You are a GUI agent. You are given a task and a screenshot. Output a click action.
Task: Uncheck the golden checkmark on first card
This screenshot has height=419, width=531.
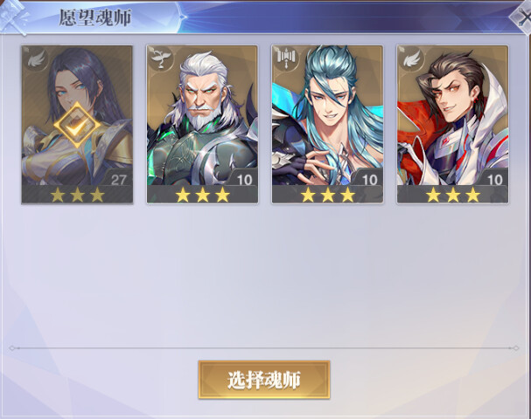tap(77, 126)
